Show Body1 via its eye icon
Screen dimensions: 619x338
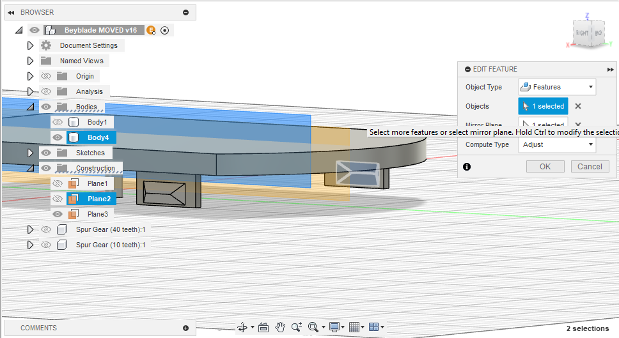click(58, 122)
